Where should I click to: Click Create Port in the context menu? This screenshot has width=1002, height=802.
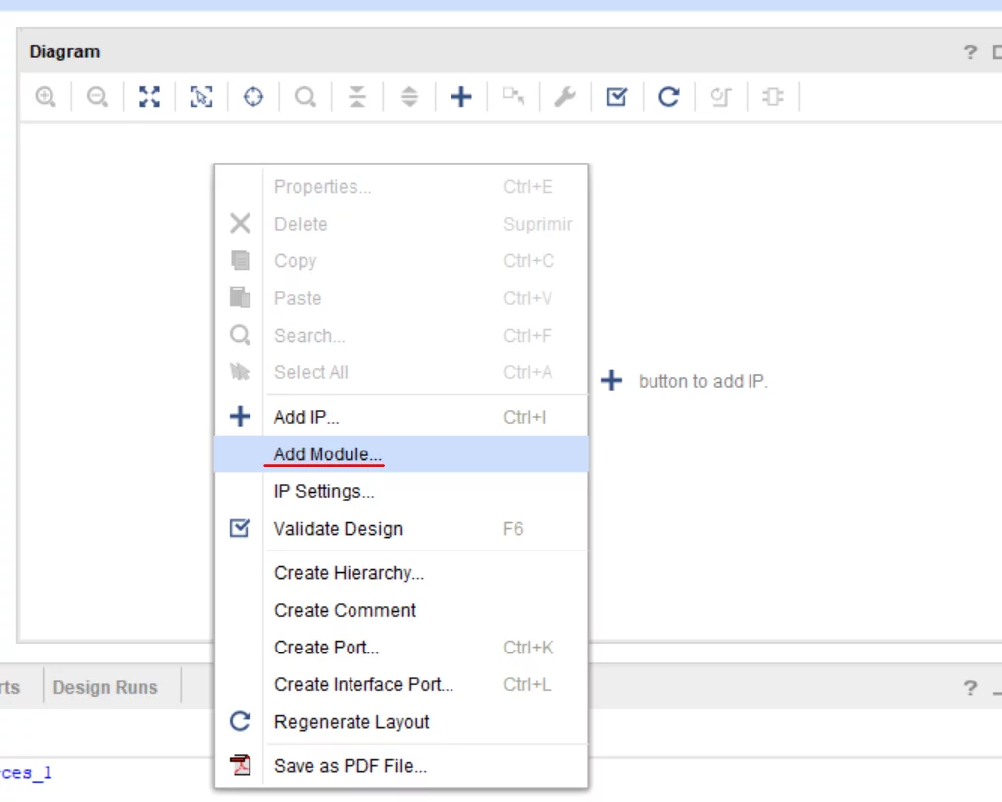(327, 647)
